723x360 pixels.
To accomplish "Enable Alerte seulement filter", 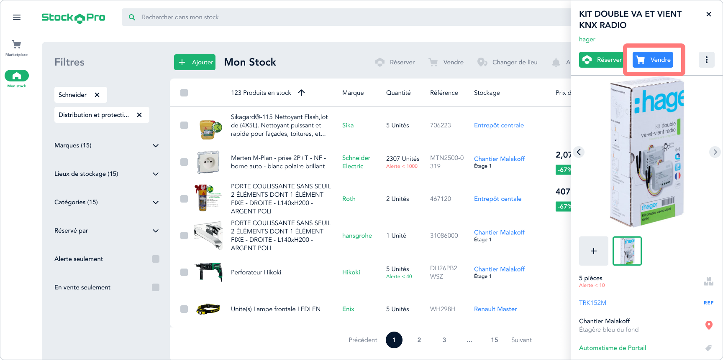I will [156, 259].
